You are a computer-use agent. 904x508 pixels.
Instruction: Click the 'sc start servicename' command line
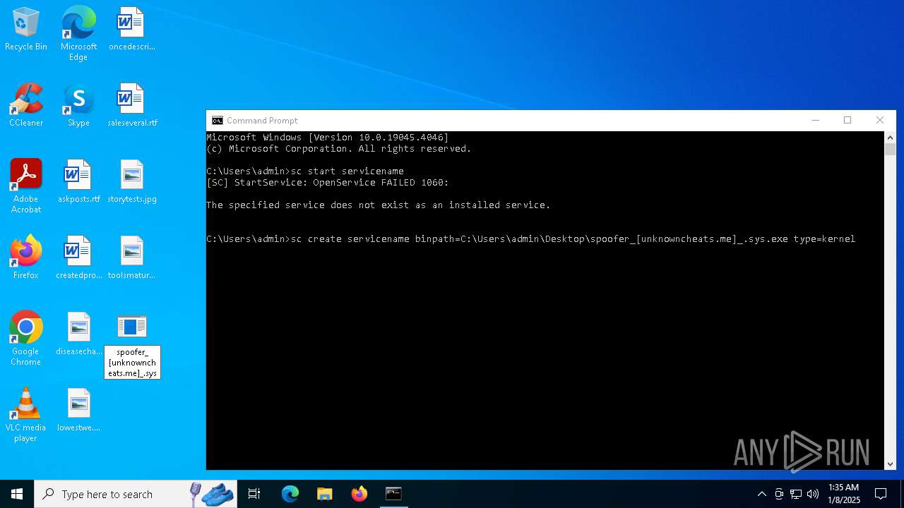tap(305, 171)
